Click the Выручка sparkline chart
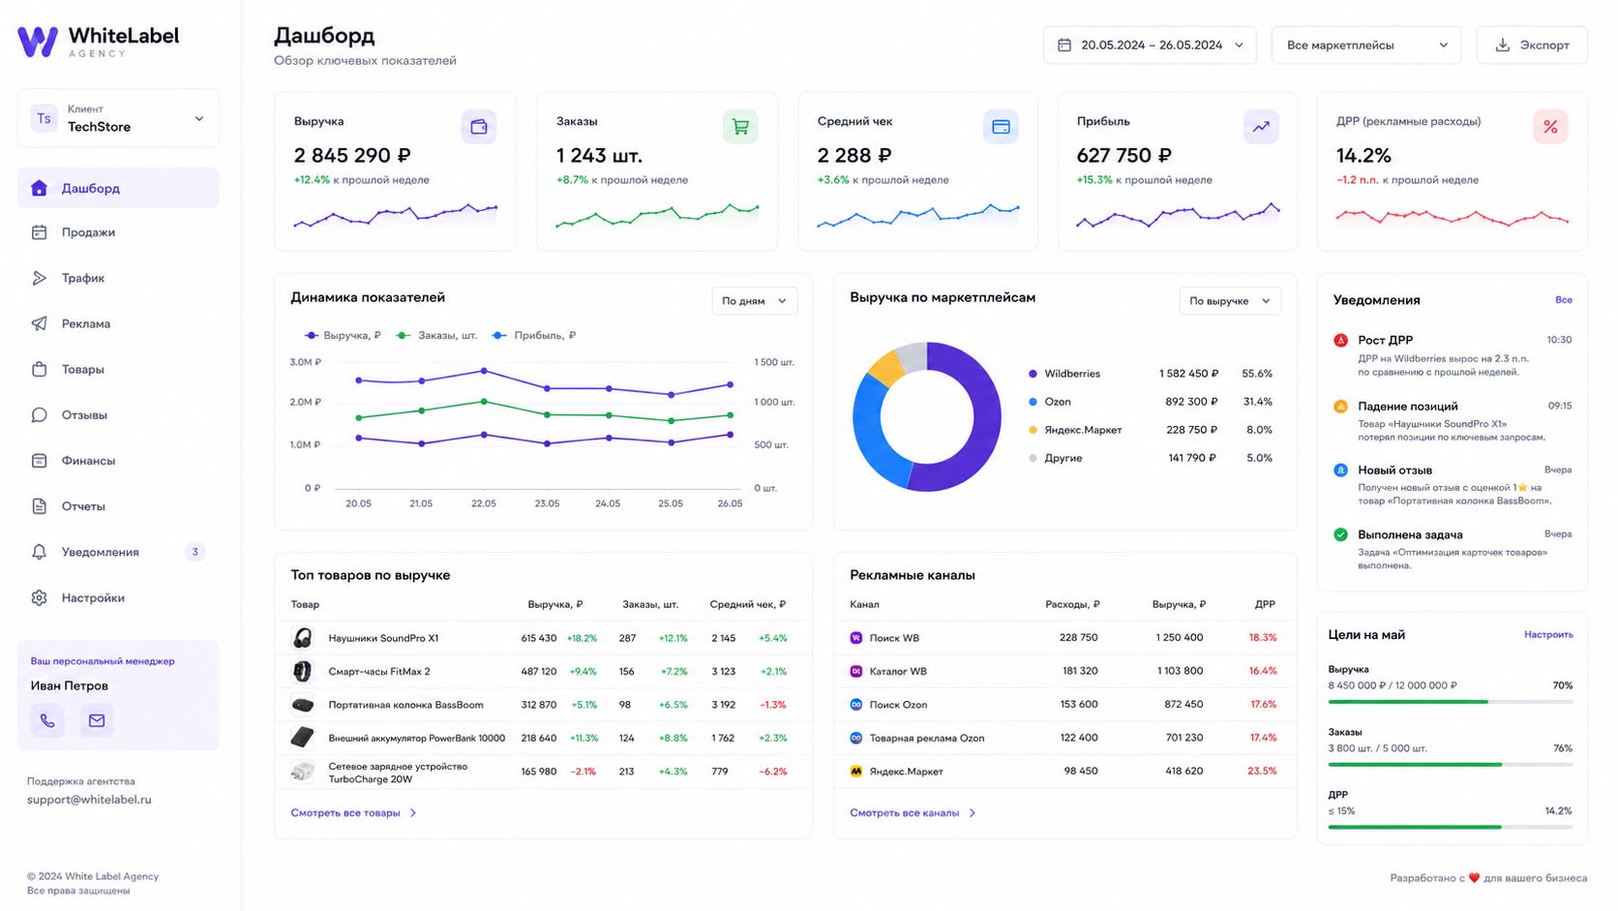1618x911 pixels. pyautogui.click(x=395, y=216)
